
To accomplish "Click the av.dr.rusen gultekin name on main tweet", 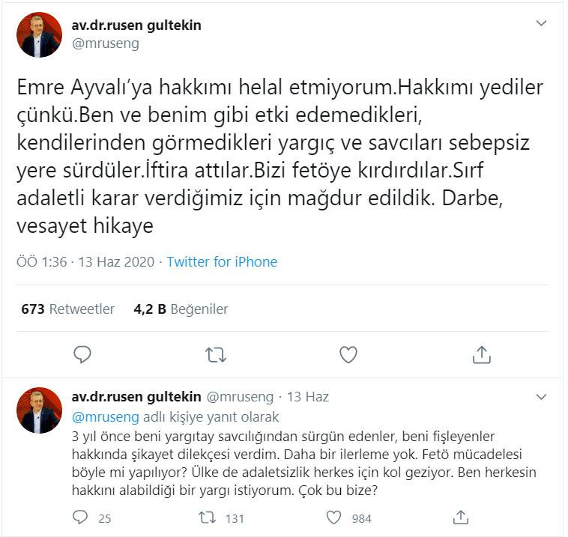I will click(136, 25).
